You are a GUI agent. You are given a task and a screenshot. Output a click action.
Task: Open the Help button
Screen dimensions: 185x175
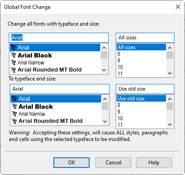pyautogui.click(x=154, y=163)
